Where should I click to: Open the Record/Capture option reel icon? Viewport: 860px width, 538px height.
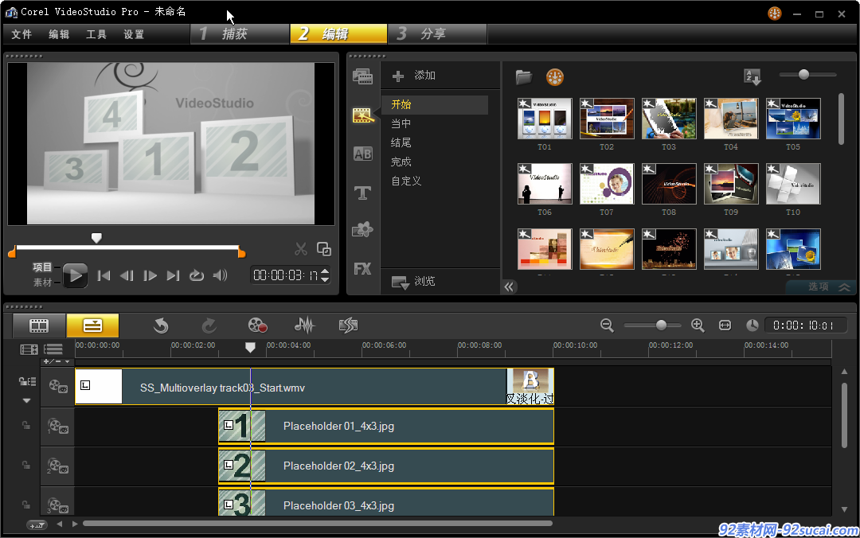257,326
